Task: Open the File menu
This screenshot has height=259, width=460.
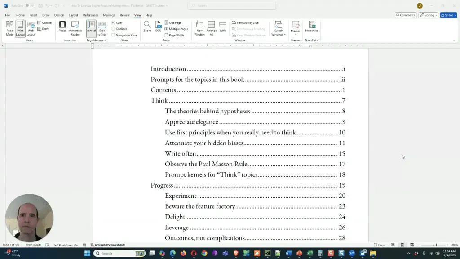Action: [7, 15]
